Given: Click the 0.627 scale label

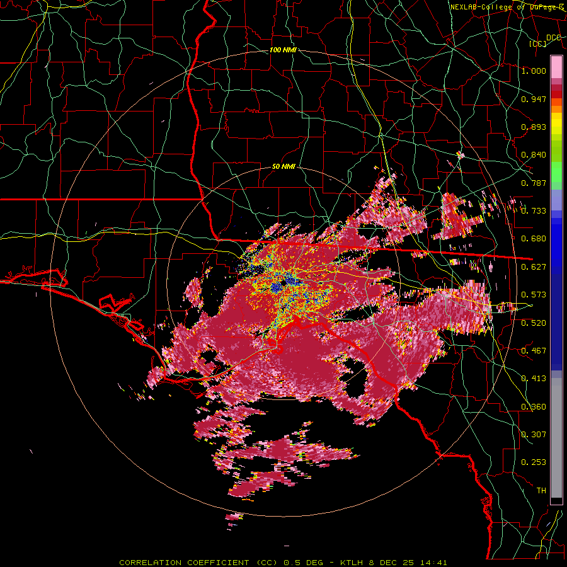Looking at the screenshot, I should coord(534,267).
